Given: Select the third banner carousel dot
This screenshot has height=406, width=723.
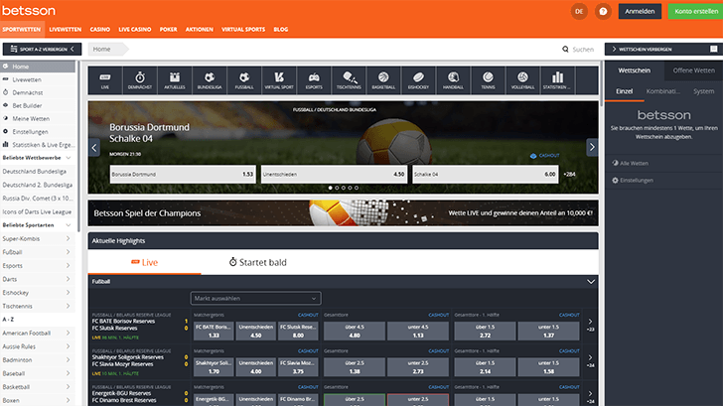Looking at the screenshot, I should click(343, 188).
